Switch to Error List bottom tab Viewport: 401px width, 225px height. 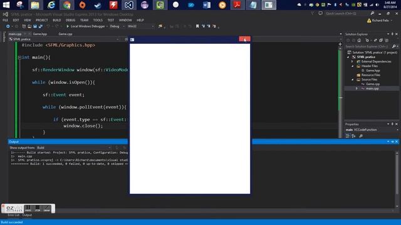pyautogui.click(x=13, y=215)
